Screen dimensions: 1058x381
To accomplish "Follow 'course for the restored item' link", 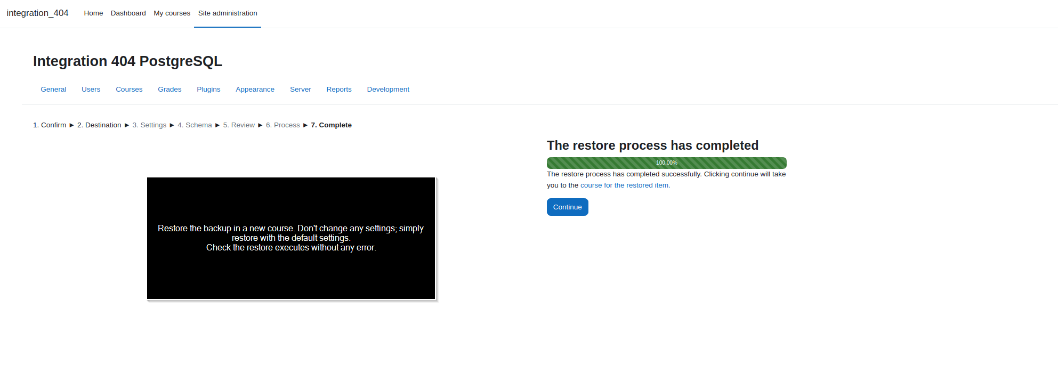I will [625, 185].
